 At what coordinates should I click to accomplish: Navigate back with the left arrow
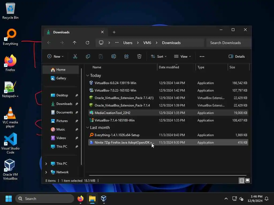49,43
